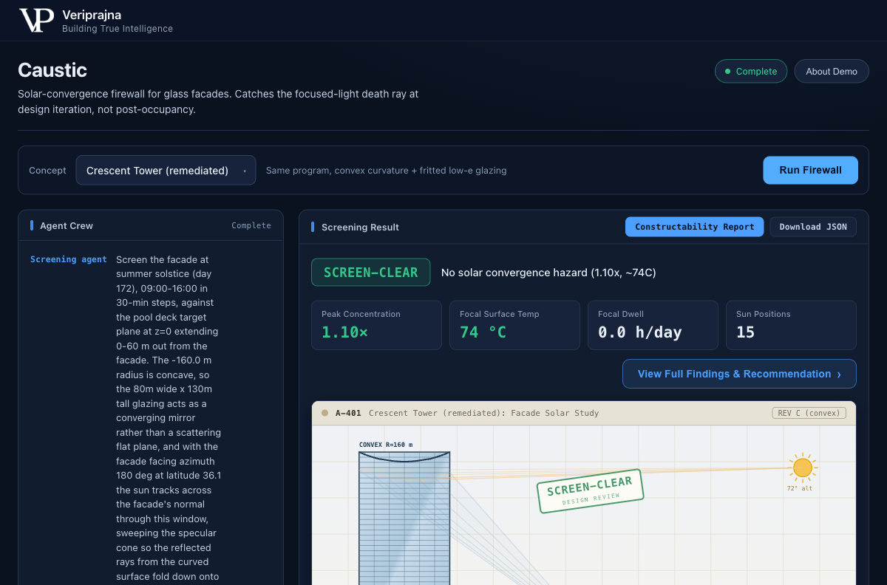
Task: Click the green status dot in Complete badge
Action: coord(728,72)
